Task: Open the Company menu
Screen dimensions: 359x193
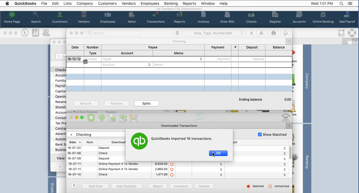Action: tap(85, 3)
